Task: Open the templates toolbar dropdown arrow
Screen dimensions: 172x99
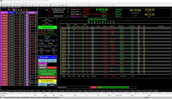Action: [67, 5]
